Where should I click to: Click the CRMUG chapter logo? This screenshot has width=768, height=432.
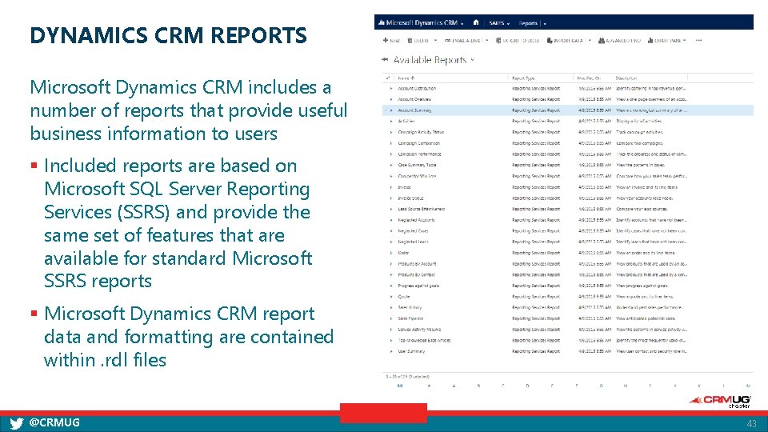720,401
